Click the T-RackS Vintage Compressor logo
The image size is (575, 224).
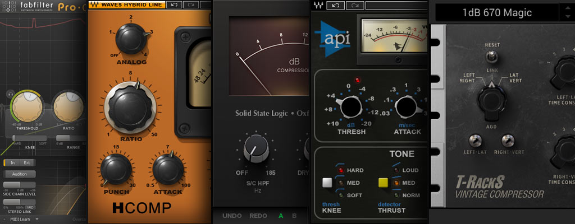[499, 187]
